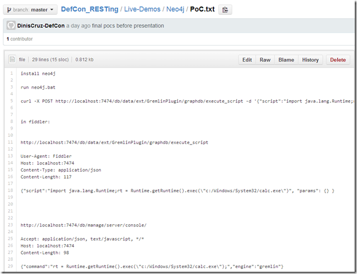Click the History button
The height and width of the screenshot is (274, 357).
(x=310, y=60)
